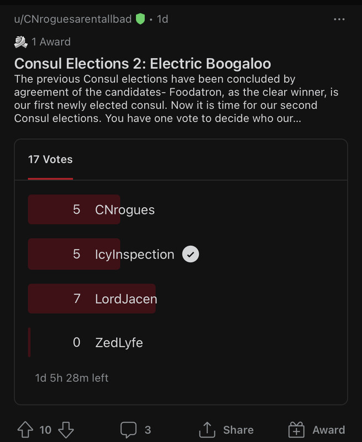Expand the truncated post body text
The height and width of the screenshot is (442, 362).
[176, 99]
